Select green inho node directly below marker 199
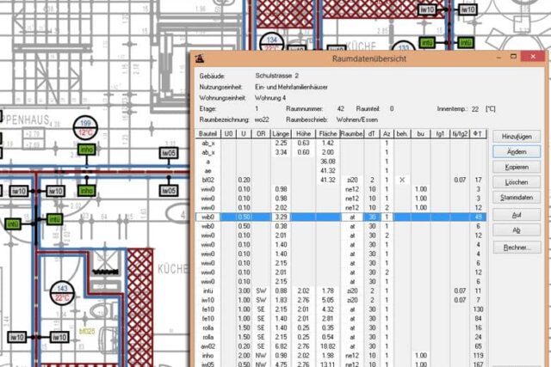The width and height of the screenshot is (551, 367). 86,150
